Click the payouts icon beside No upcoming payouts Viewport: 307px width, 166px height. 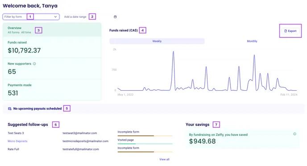[x=10, y=109]
